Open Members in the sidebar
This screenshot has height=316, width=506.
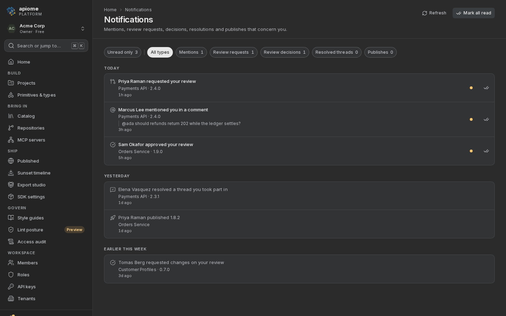pos(46,263)
